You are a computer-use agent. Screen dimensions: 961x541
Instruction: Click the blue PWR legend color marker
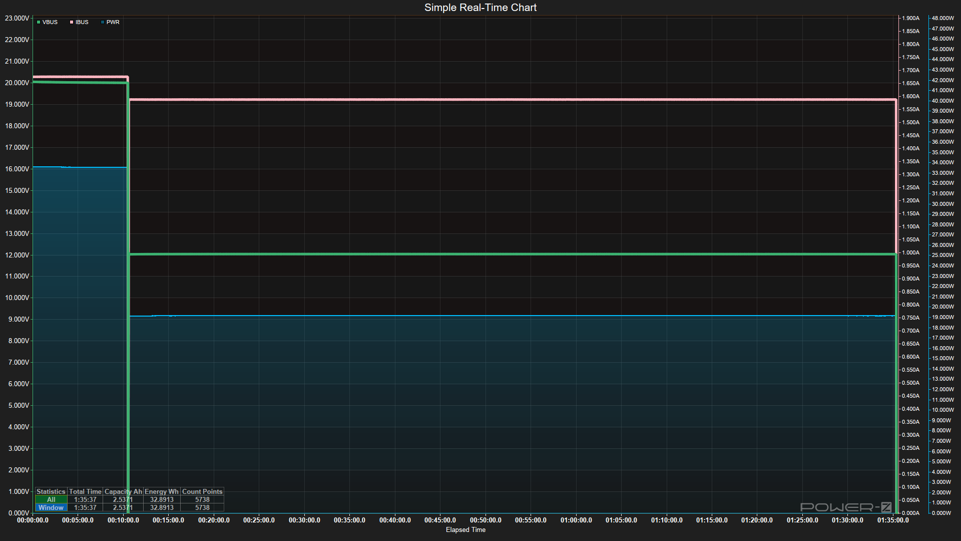(x=103, y=23)
